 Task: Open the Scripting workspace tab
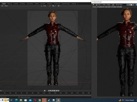point(74,4)
